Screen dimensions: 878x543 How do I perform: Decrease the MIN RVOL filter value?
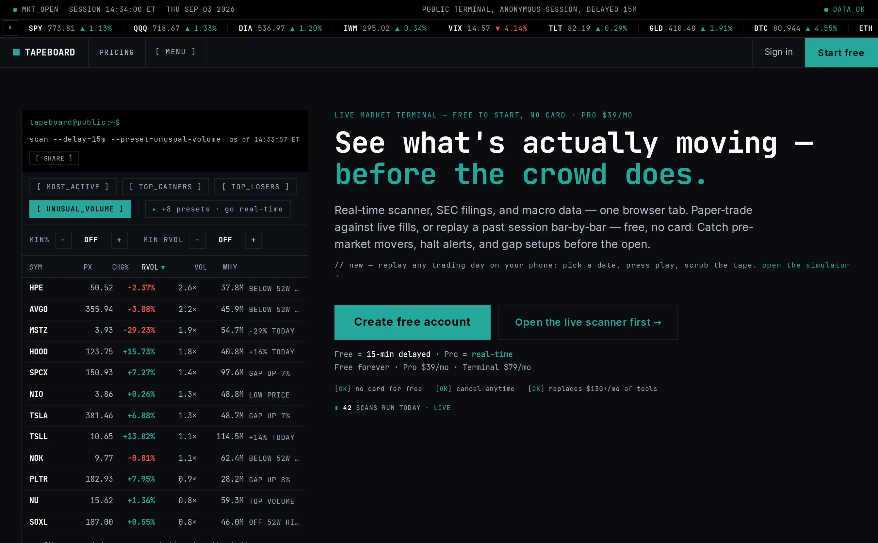[197, 240]
